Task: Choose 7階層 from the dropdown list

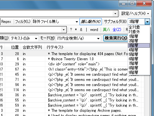Action: coord(139,63)
